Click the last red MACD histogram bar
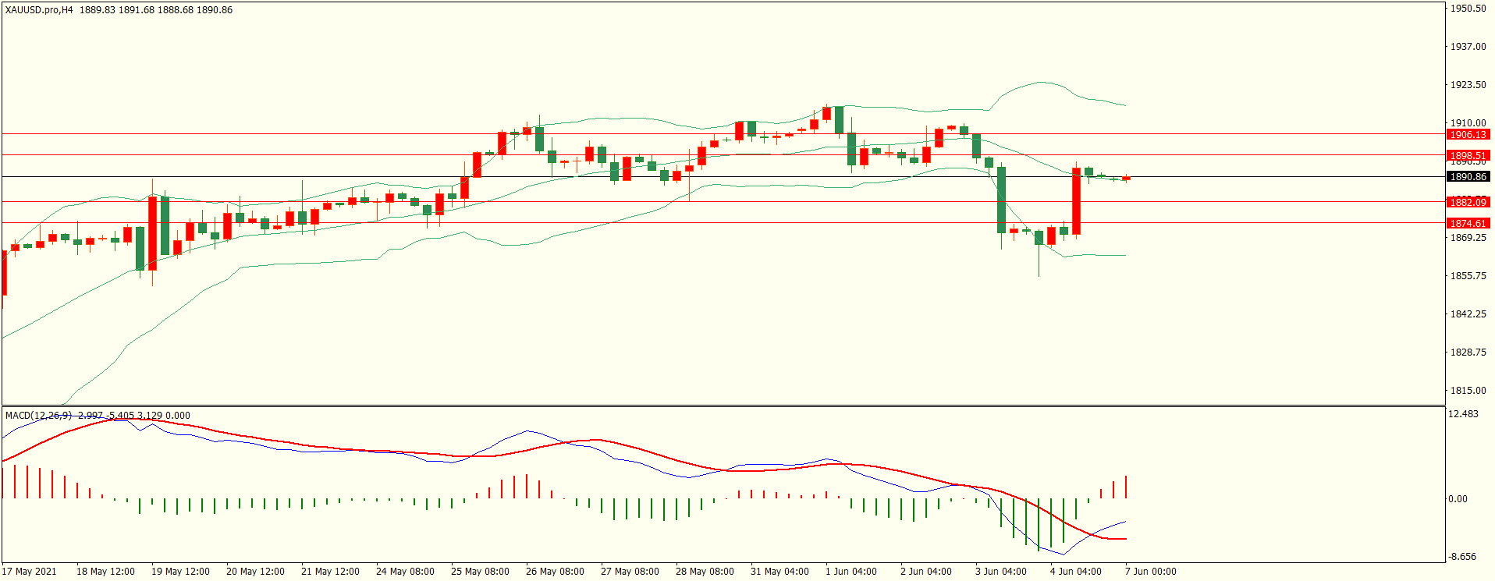Image resolution: width=1495 pixels, height=581 pixels. tap(1126, 487)
